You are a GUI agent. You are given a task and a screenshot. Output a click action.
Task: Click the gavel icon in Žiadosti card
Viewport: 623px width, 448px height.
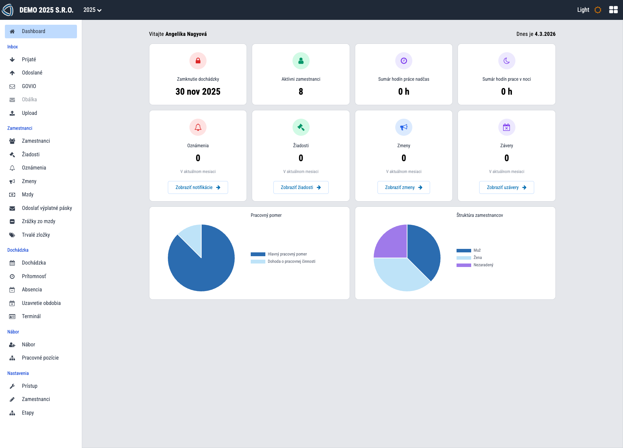301,127
